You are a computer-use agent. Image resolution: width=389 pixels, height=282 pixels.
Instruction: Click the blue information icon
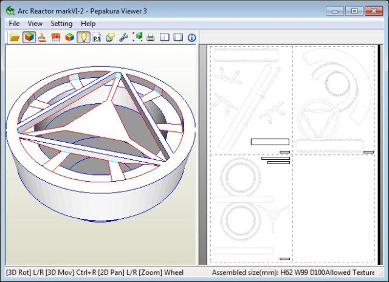tap(191, 38)
